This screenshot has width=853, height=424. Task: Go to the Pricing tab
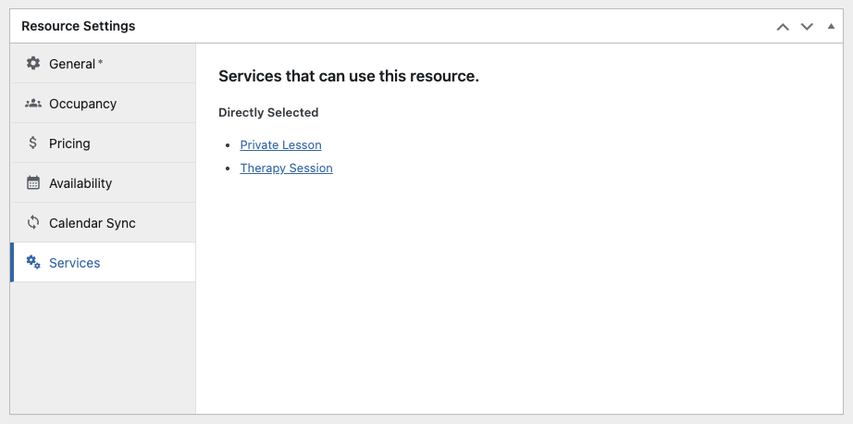69,143
